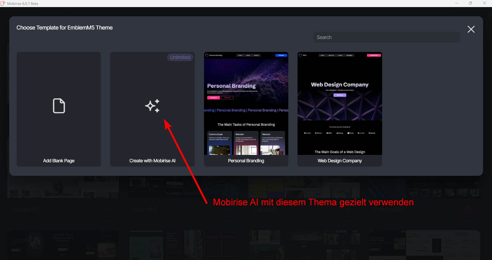Close the Choose Template dialog
492x260 pixels.
pyautogui.click(x=471, y=29)
